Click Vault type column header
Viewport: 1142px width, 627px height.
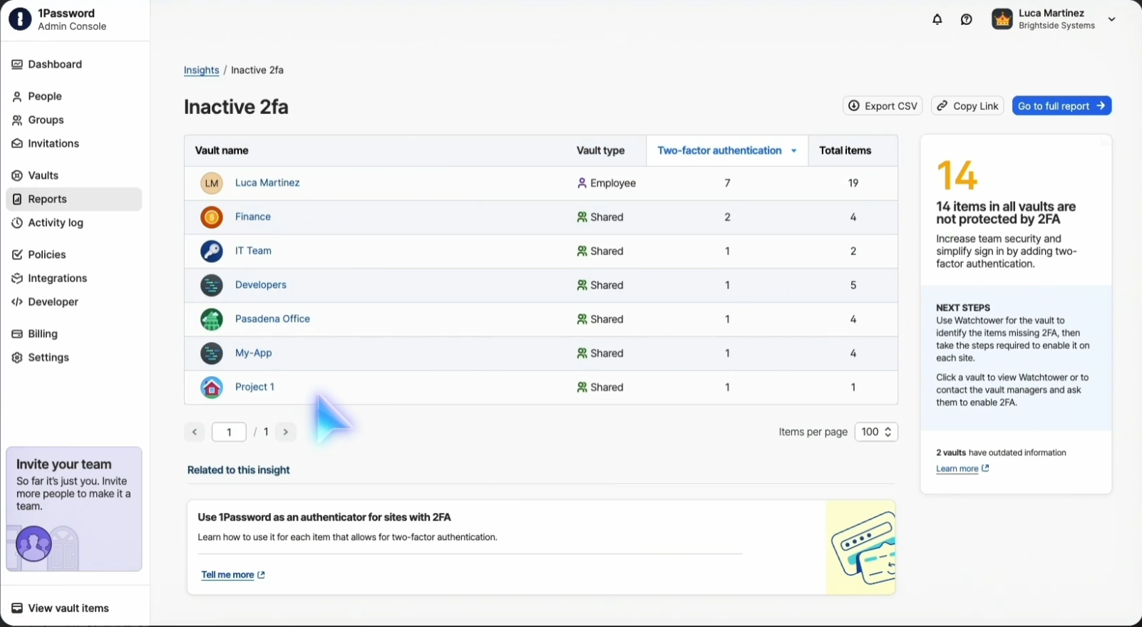coord(600,150)
